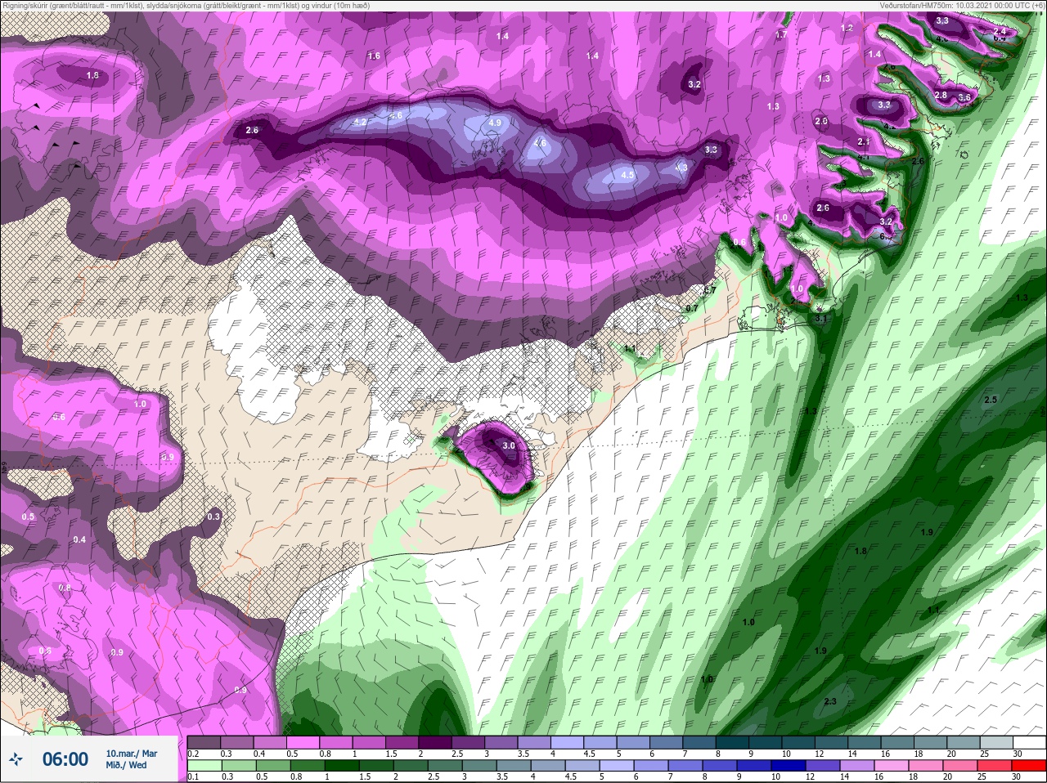Click the 2.1 value on the map
Viewport: 1047px width, 783px height.
coord(864,141)
